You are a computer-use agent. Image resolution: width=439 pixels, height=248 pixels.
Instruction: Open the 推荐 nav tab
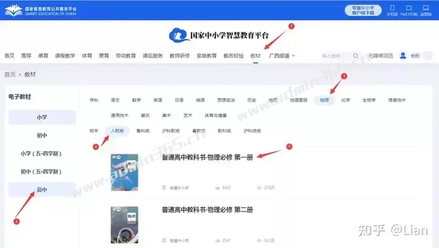(26, 56)
